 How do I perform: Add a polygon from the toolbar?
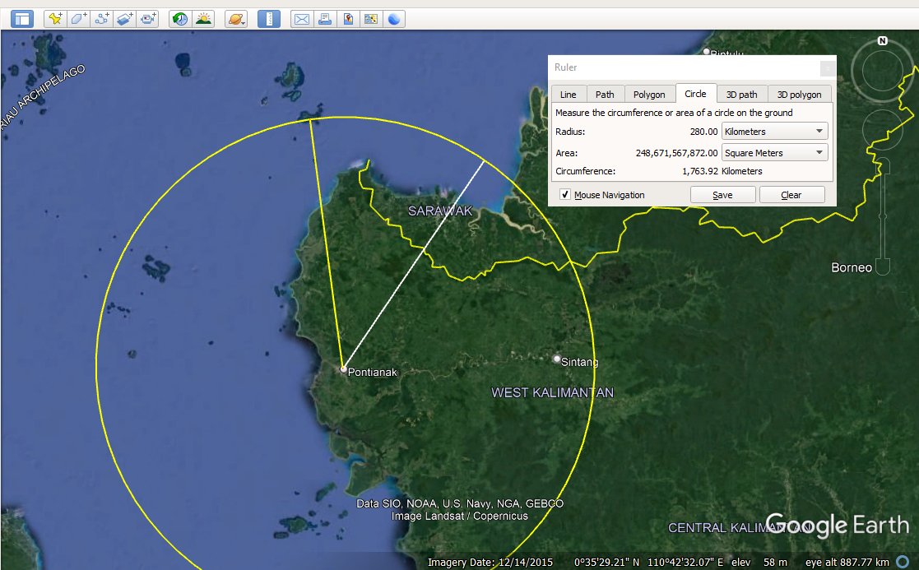point(78,19)
